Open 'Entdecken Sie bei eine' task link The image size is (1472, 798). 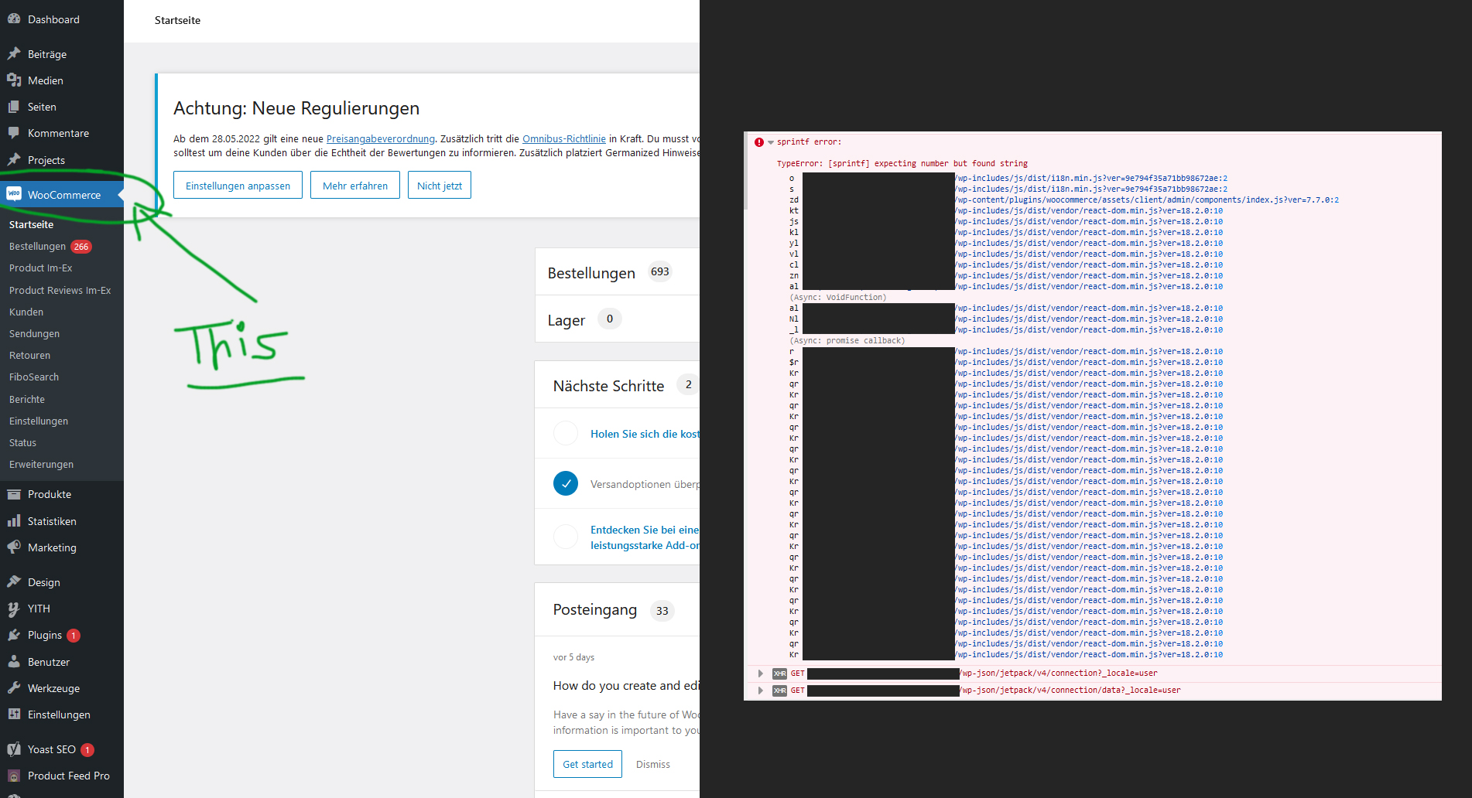[x=645, y=537]
